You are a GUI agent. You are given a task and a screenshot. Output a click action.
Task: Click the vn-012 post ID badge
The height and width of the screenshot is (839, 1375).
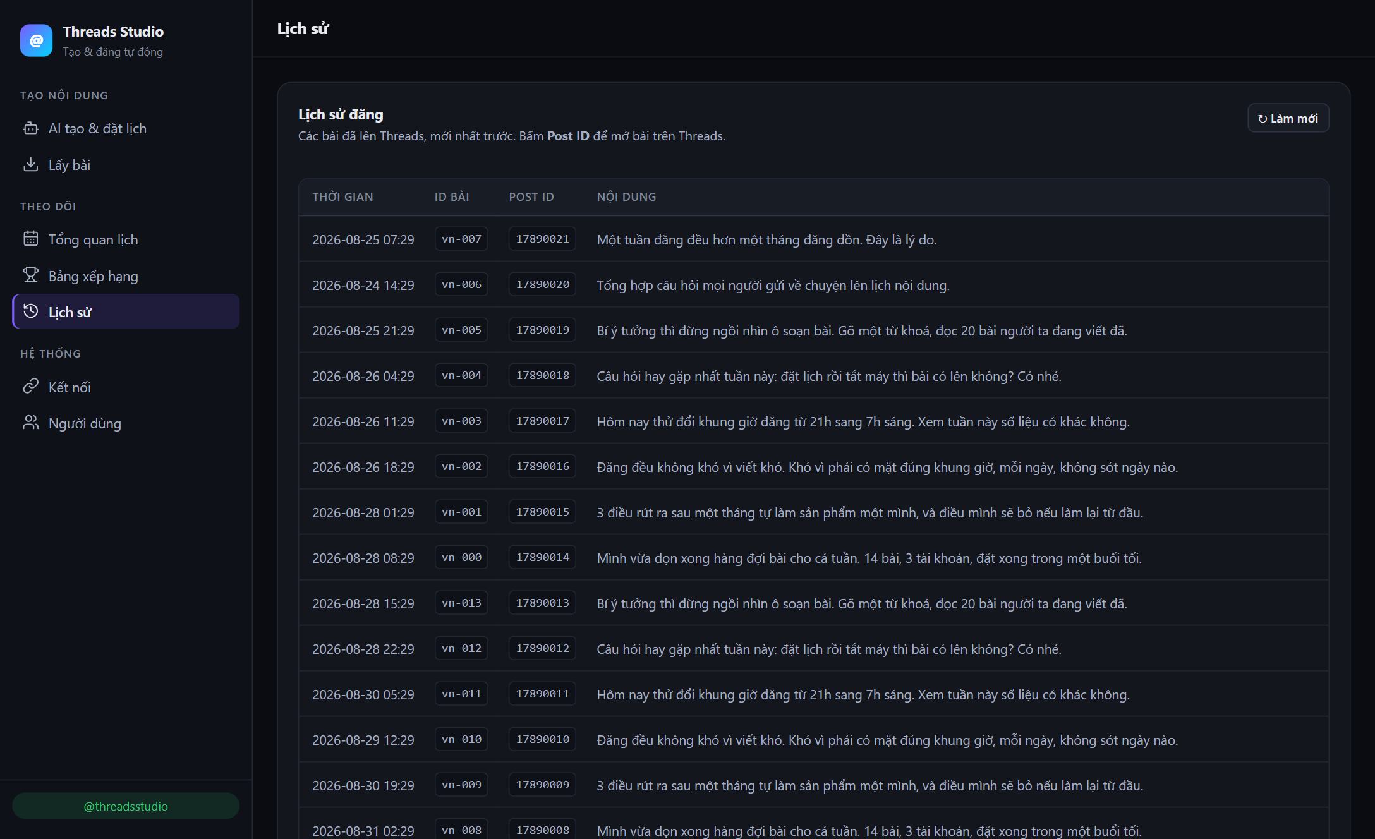pyautogui.click(x=461, y=648)
